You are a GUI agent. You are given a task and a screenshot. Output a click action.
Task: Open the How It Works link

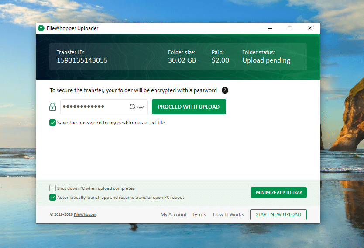[228, 214]
